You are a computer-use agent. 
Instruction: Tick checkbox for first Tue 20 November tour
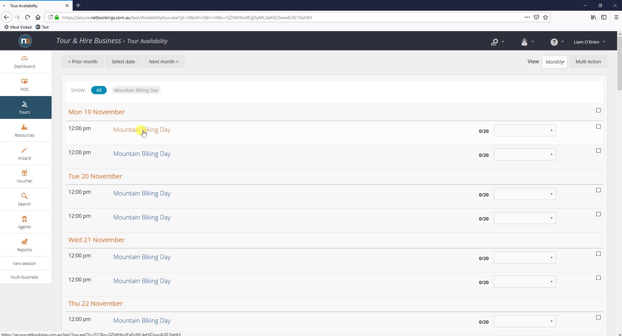(598, 190)
